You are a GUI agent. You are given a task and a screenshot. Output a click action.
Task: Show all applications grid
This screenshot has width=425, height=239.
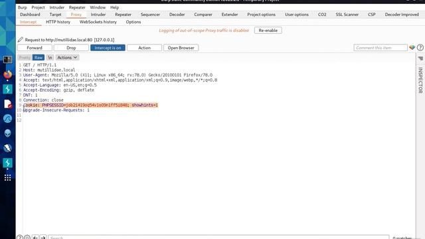[7, 177]
